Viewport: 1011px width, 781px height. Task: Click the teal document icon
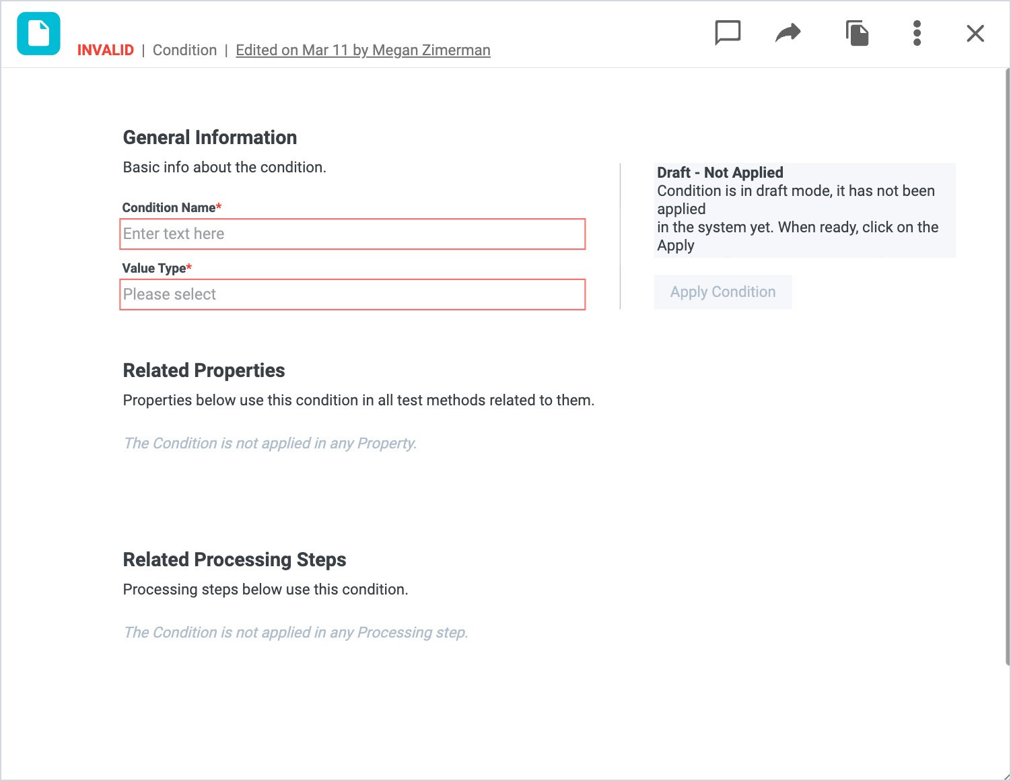pos(38,34)
